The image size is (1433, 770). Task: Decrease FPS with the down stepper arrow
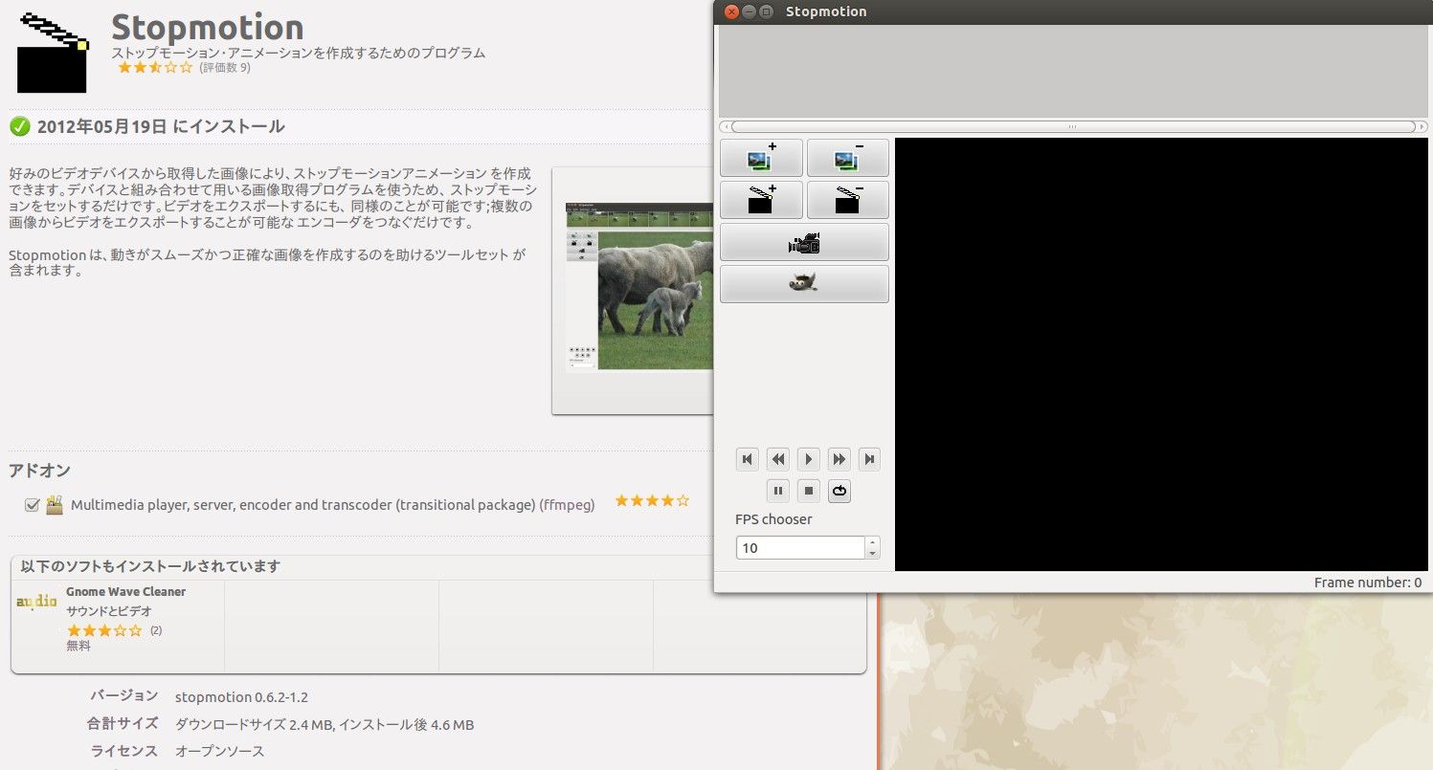tap(872, 554)
